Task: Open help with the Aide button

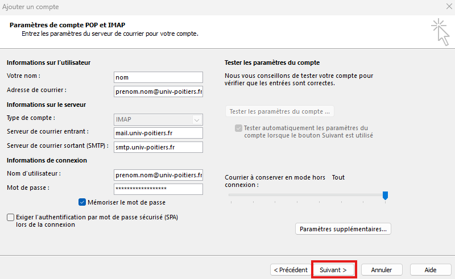Action: [x=431, y=269]
